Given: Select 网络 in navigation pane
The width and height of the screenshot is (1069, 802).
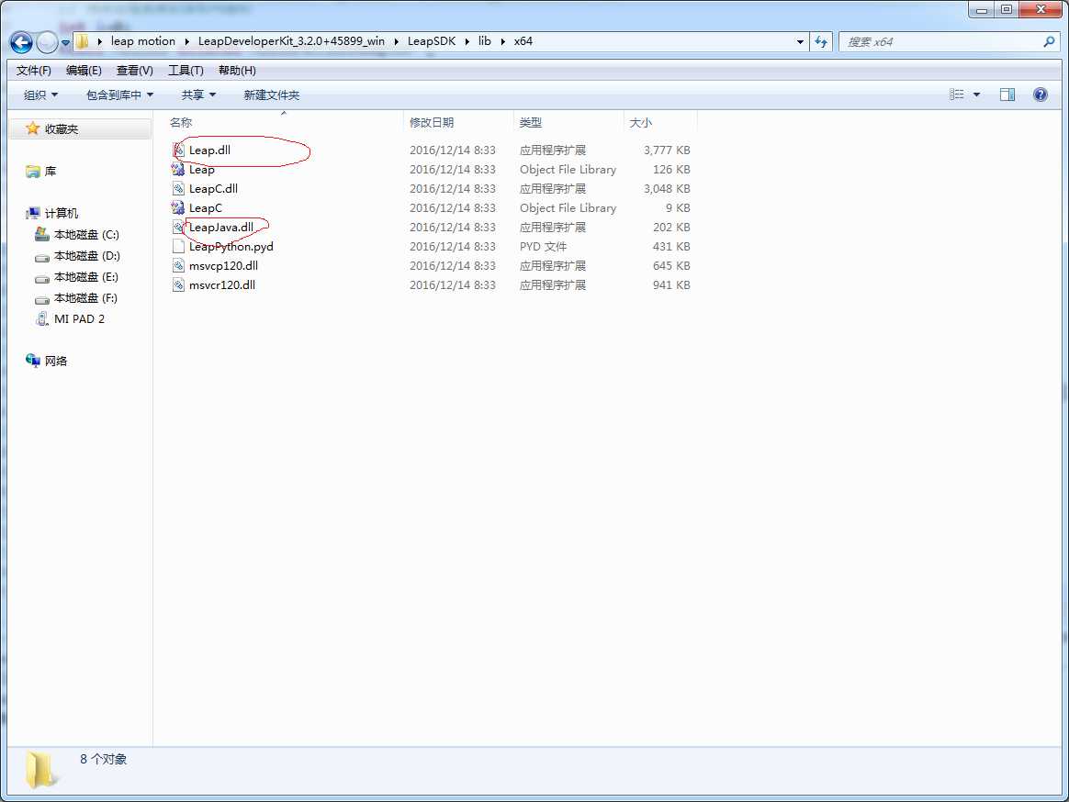Looking at the screenshot, I should 56,362.
